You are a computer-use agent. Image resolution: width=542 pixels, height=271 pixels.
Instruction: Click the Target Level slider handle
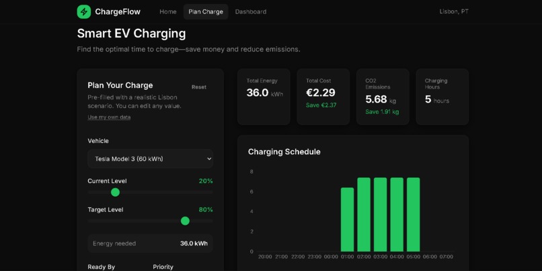[185, 221]
